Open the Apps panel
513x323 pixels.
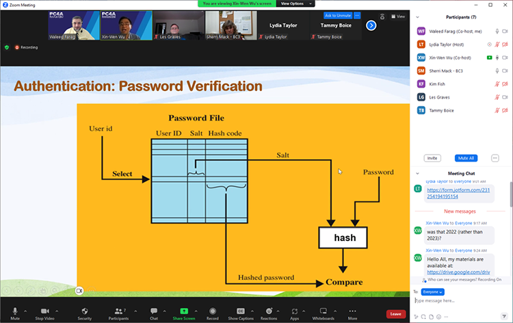[x=294, y=313]
